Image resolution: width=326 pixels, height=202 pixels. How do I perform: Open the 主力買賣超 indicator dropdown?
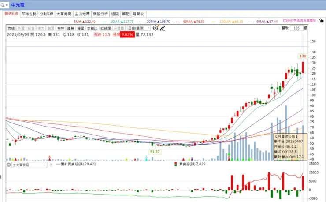point(30,165)
